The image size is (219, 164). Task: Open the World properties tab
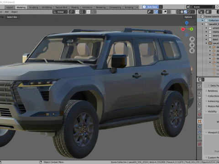point(200,114)
